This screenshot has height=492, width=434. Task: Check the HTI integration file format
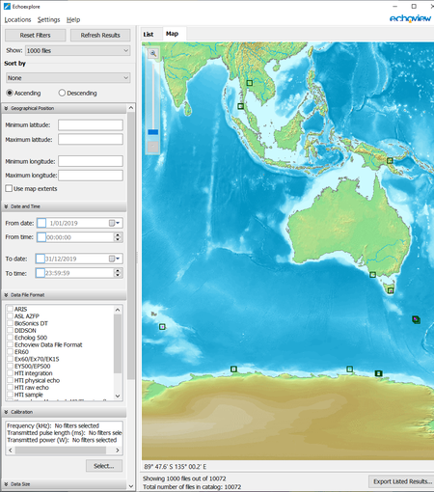10,373
